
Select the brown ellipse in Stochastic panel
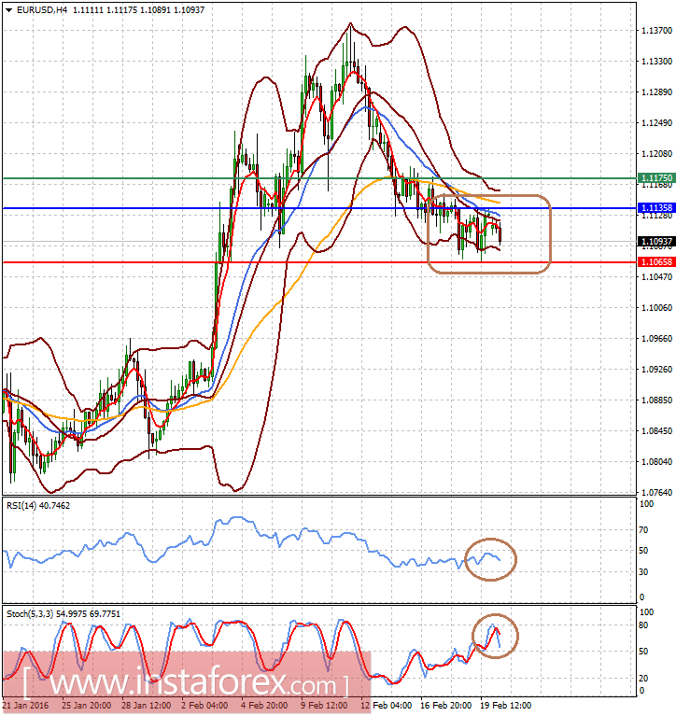point(493,636)
